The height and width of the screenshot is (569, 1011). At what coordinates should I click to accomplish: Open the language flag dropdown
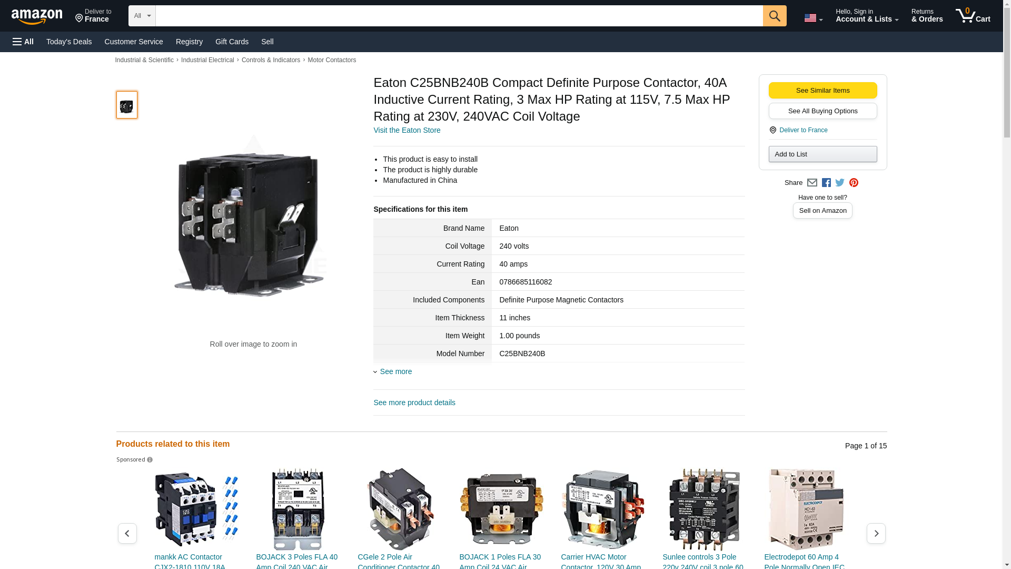coord(813,18)
